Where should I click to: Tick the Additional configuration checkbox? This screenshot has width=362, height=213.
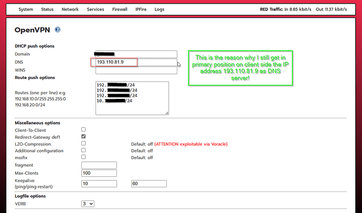(x=83, y=150)
